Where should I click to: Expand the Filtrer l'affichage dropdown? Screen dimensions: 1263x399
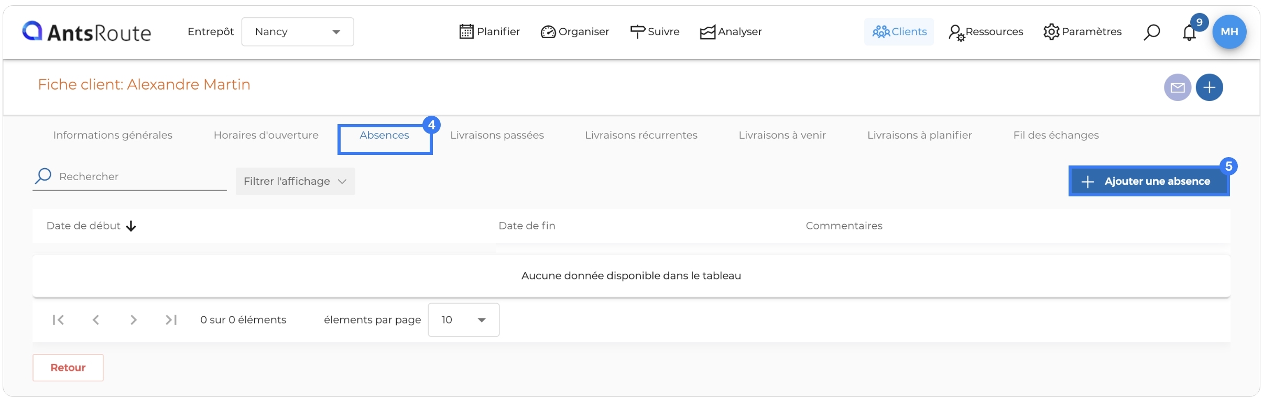[x=296, y=181]
